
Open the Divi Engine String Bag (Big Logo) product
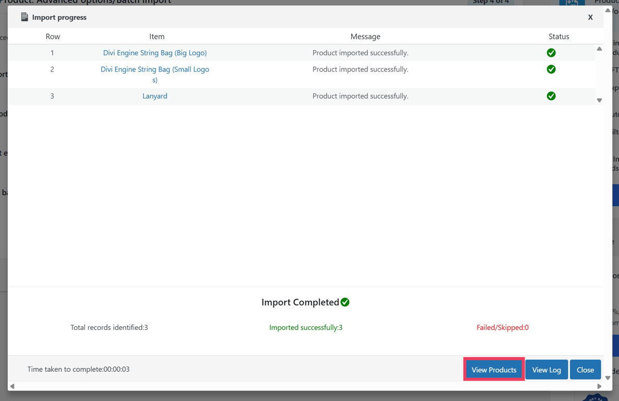pos(155,53)
